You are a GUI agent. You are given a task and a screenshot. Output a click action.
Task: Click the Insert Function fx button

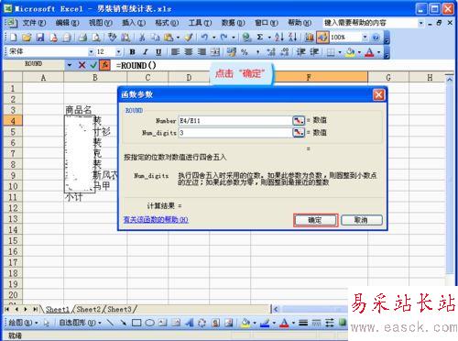[x=105, y=65]
